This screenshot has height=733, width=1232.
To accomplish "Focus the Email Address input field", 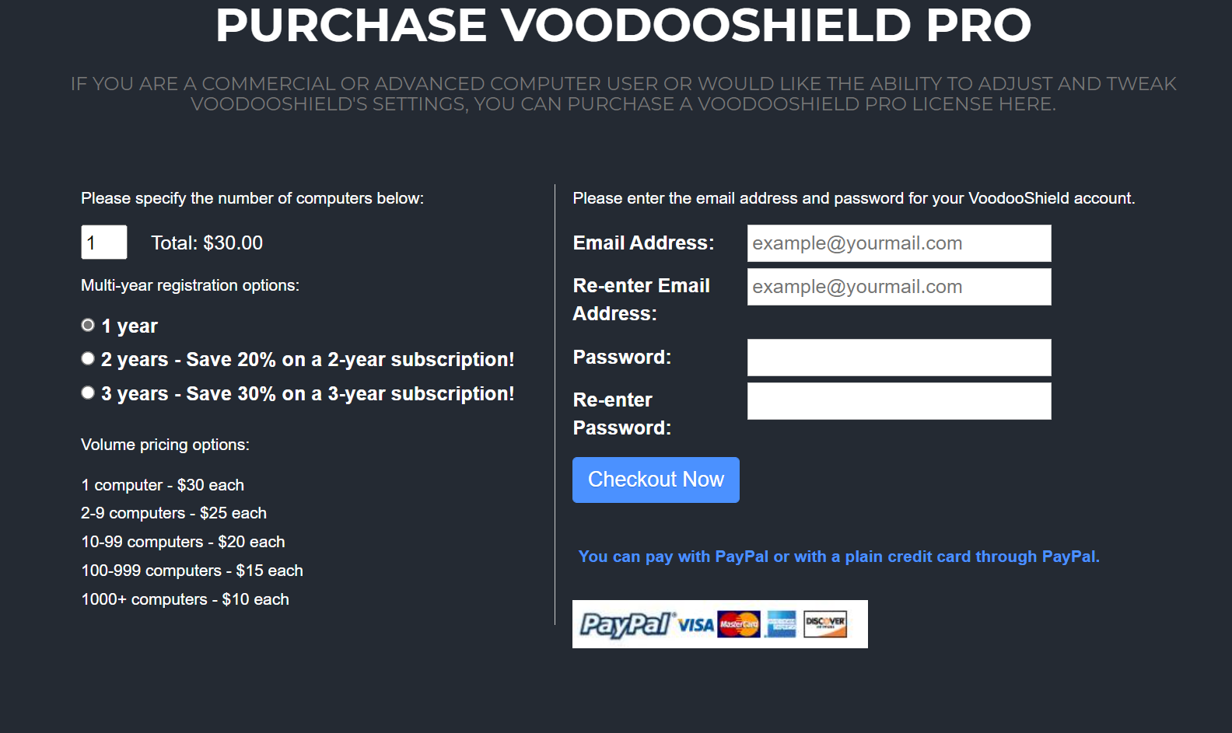I will click(x=898, y=243).
